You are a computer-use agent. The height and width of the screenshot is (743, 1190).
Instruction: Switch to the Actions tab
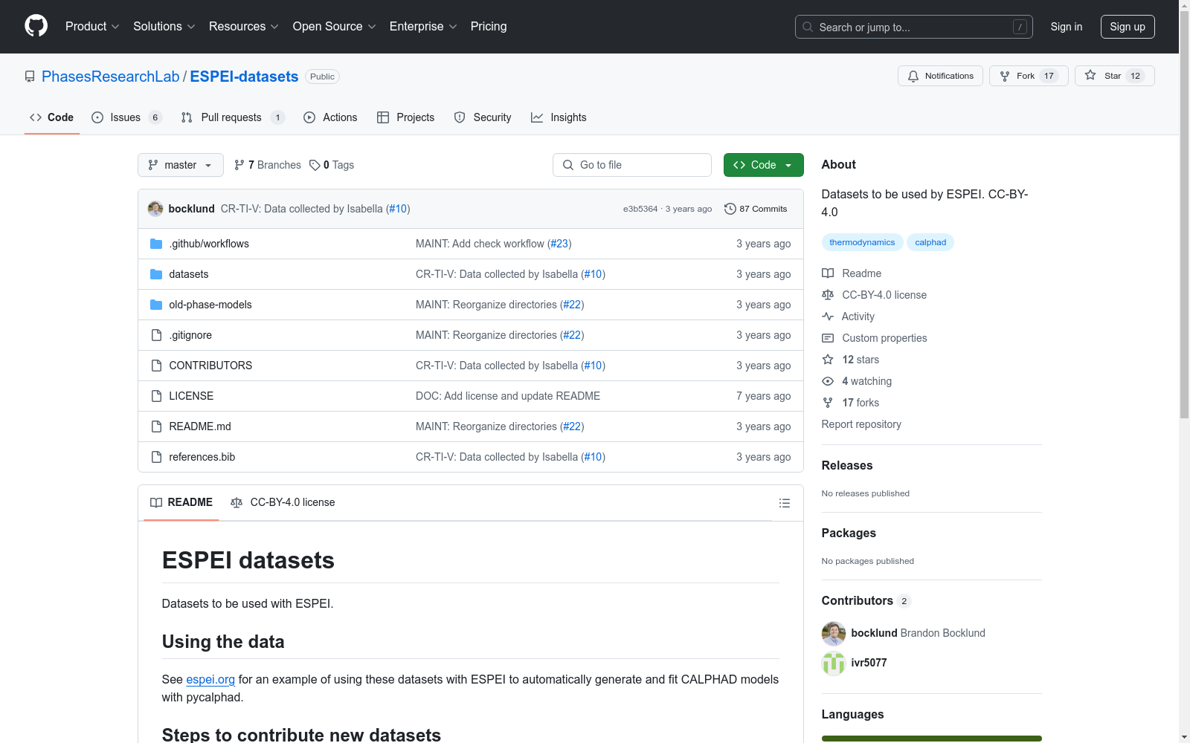[x=330, y=117]
